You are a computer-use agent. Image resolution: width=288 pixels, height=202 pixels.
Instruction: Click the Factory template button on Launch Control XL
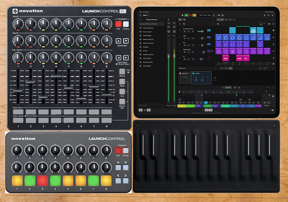pyautogui.click(x=126, y=24)
